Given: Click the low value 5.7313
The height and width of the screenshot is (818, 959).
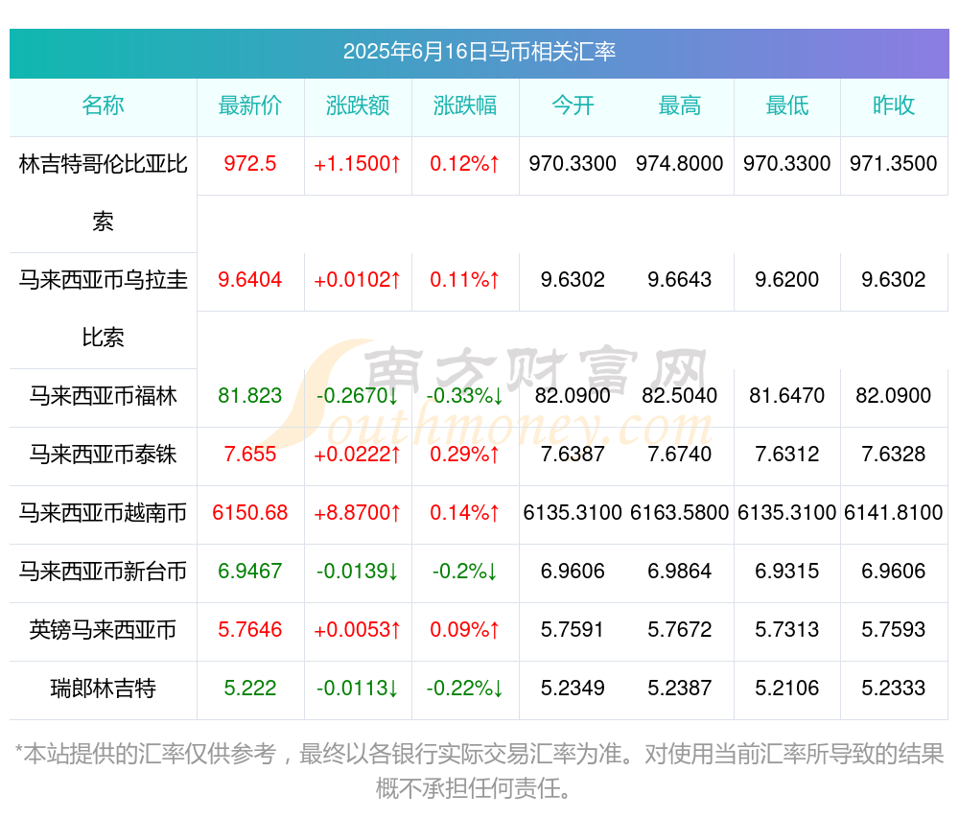Looking at the screenshot, I should (x=787, y=630).
